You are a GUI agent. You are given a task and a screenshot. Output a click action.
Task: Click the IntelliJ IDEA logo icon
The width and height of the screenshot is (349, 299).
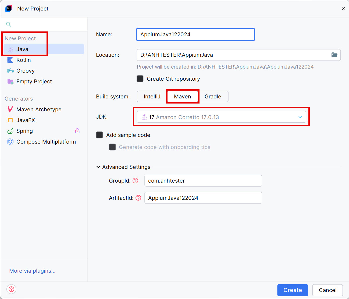[x=9, y=8]
